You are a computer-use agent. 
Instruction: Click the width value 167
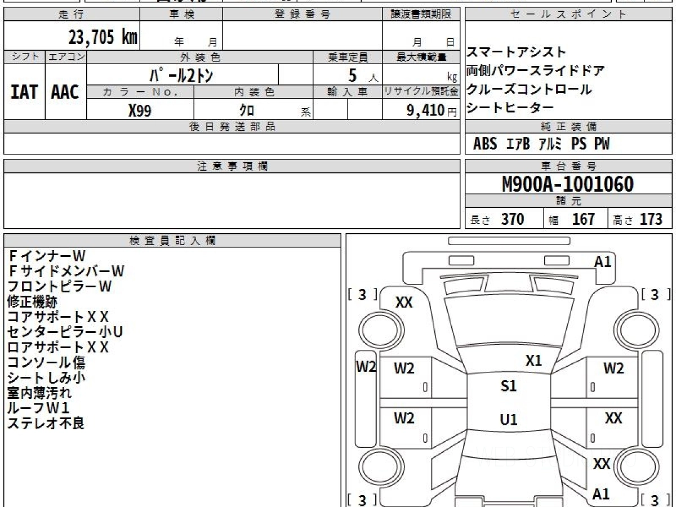pos(584,219)
